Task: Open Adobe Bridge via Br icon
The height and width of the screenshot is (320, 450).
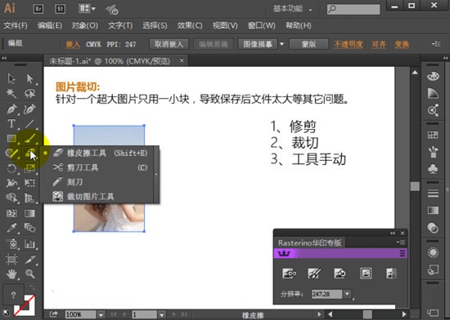Action: (x=38, y=9)
